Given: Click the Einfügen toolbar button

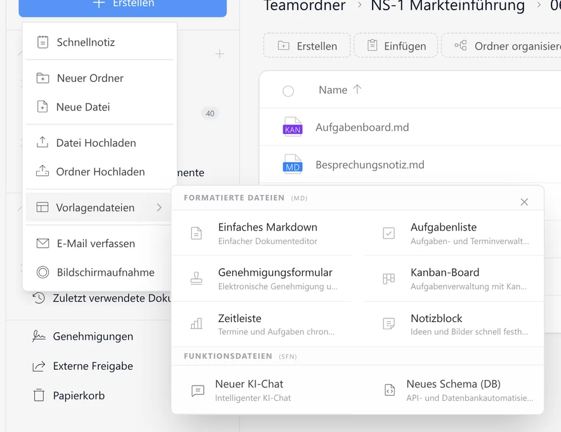Looking at the screenshot, I should tap(396, 46).
